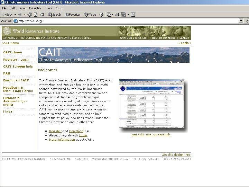
Task: Click the Print icon in toolbar
Action: (x=117, y=15)
